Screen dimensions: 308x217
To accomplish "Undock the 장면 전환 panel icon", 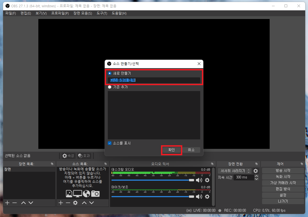I will (x=256, y=164).
